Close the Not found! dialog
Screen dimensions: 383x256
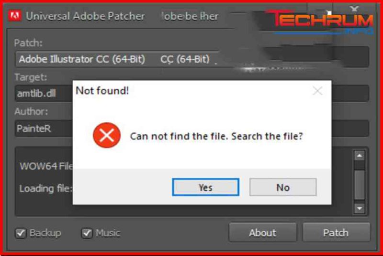pyautogui.click(x=317, y=91)
